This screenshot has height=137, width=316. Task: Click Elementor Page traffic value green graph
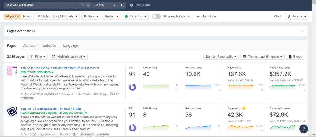tap(282, 88)
